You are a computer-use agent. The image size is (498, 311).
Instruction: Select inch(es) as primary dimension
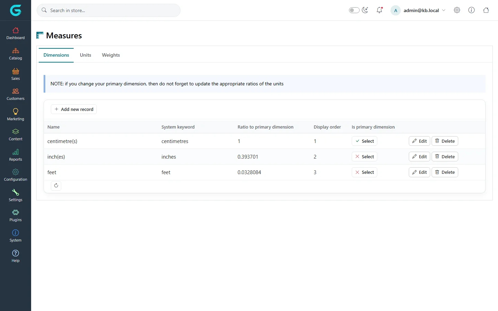coord(365,157)
